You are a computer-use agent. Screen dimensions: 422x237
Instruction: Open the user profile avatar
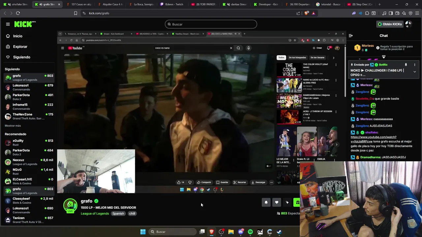pyautogui.click(x=408, y=24)
